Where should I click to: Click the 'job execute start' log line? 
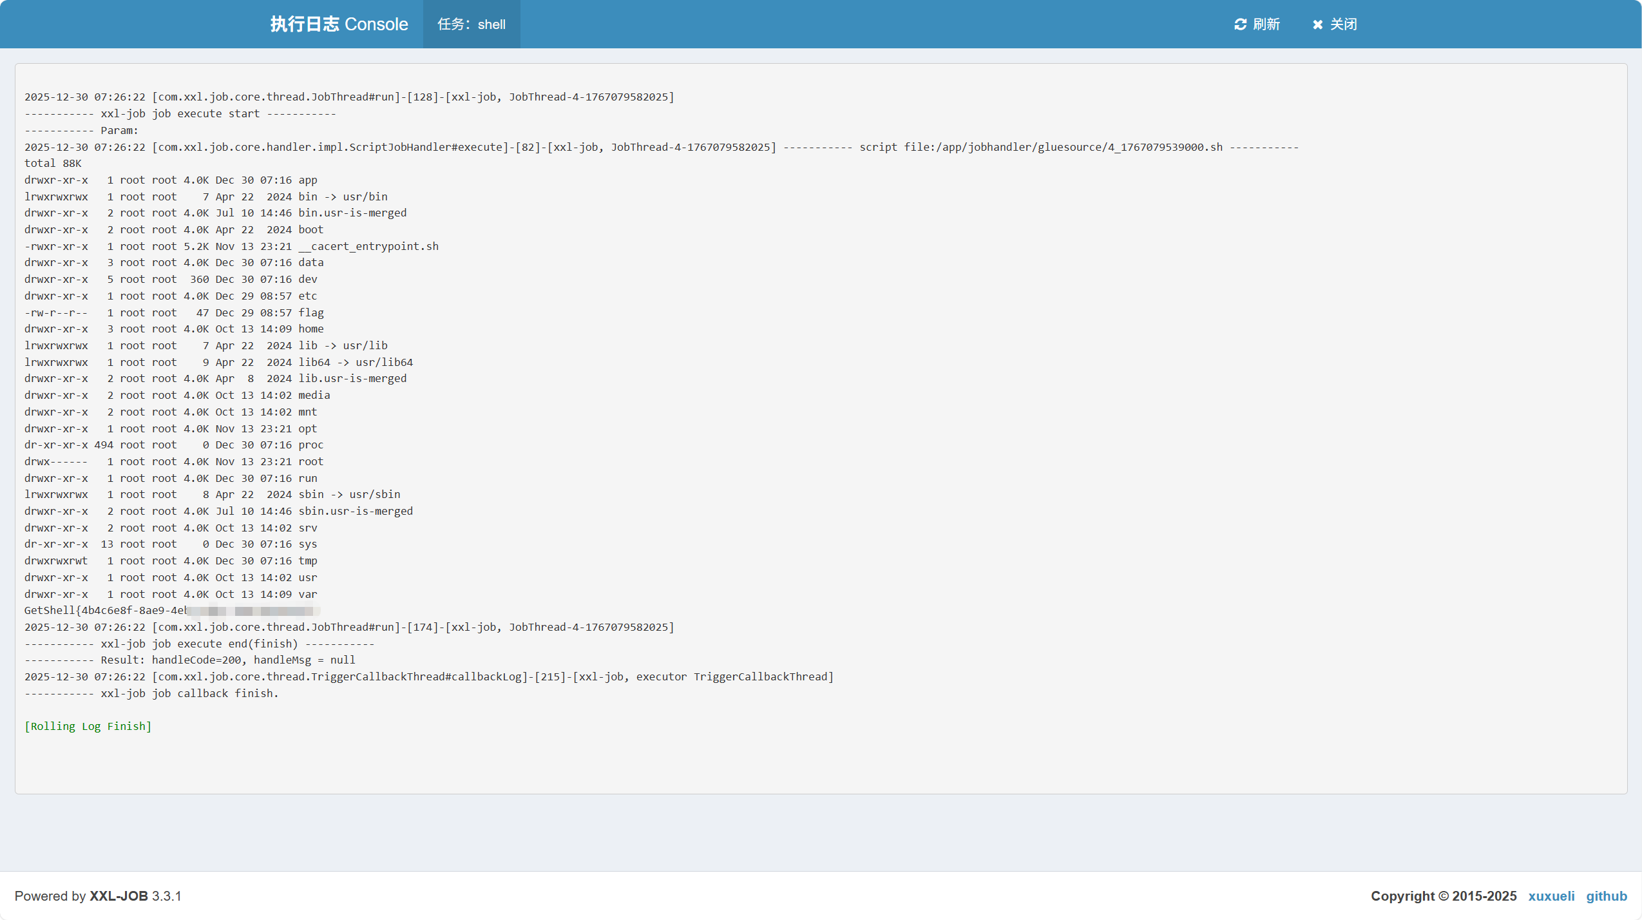click(x=180, y=113)
